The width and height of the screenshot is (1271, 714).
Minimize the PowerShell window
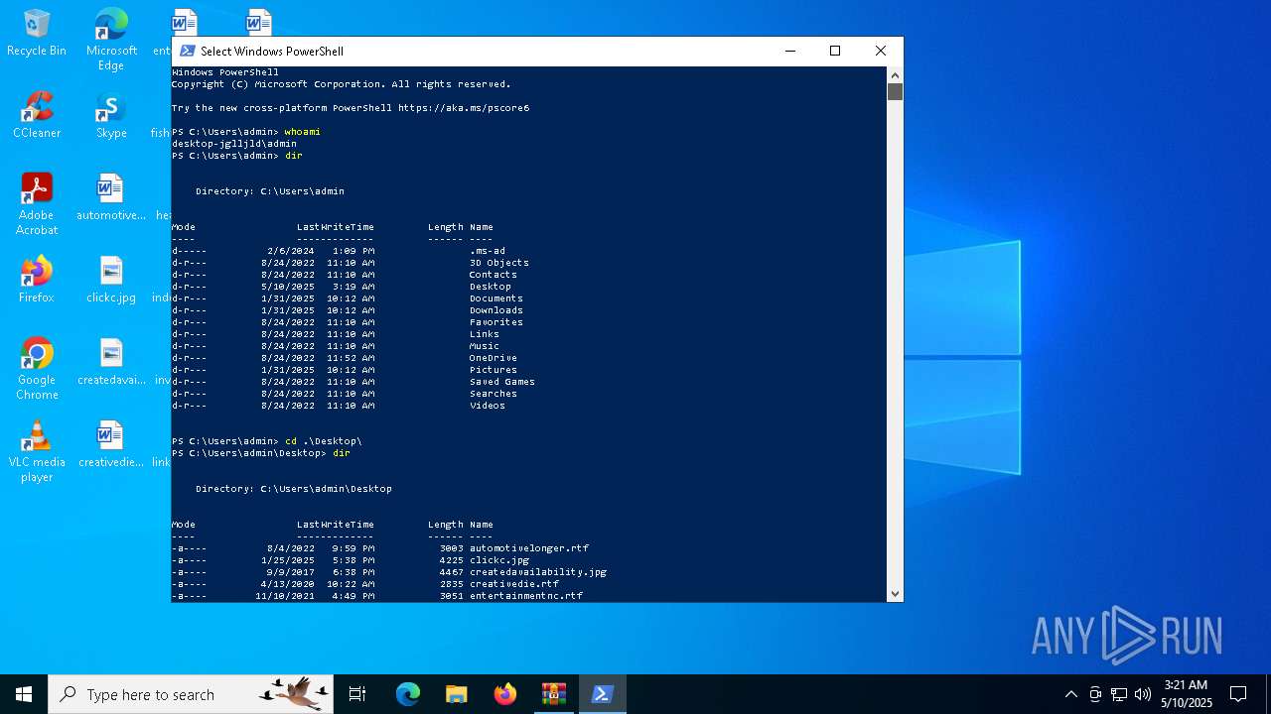click(x=790, y=51)
